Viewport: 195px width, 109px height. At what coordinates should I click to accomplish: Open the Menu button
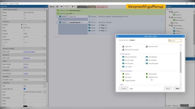click(52, 7)
